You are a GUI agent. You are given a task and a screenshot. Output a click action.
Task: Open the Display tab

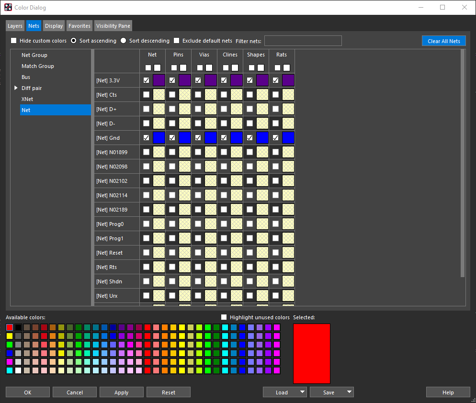54,26
